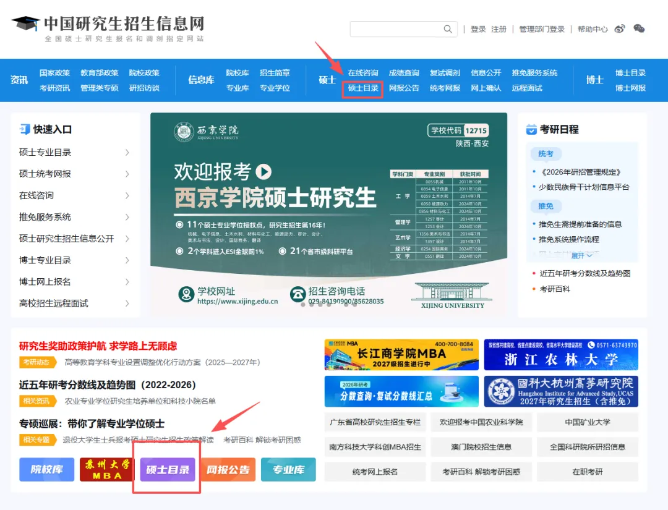This screenshot has width=668, height=510.
Task: Expand the 展开 toggle in 考研日程
Action: [581, 255]
